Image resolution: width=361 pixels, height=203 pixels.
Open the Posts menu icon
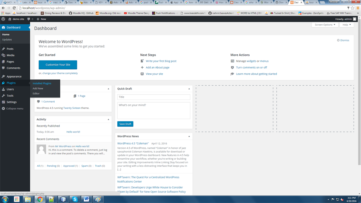point(3,49)
